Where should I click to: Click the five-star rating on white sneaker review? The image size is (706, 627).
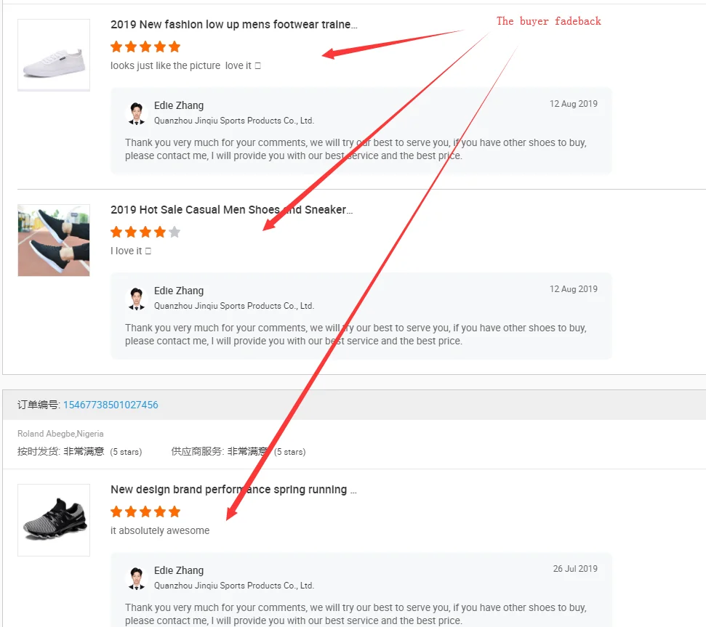[x=145, y=47]
